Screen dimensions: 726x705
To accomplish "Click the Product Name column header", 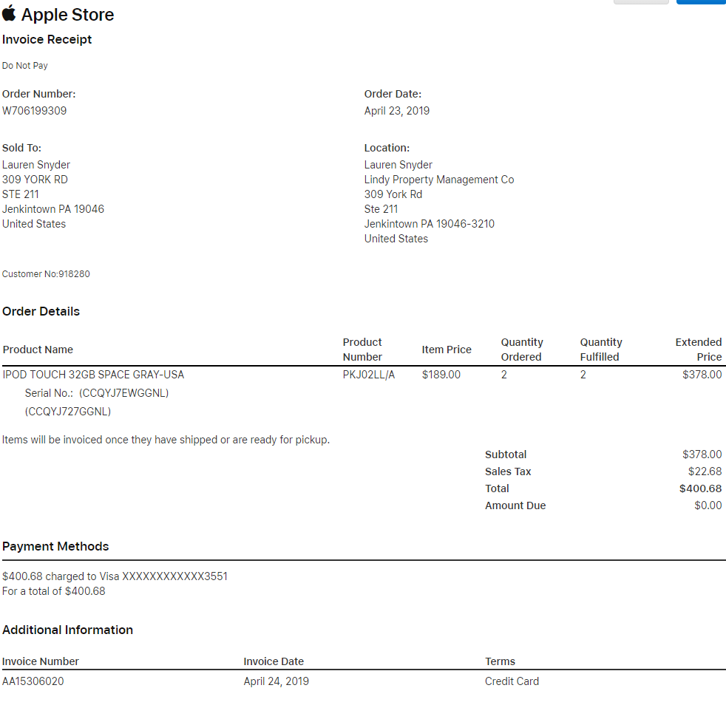I will (x=38, y=350).
